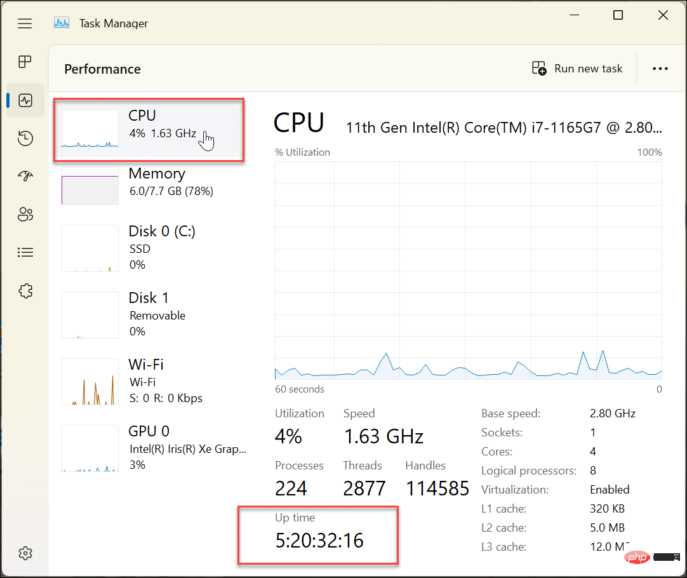Click the Speed value 1.63 GHz

[x=384, y=436]
